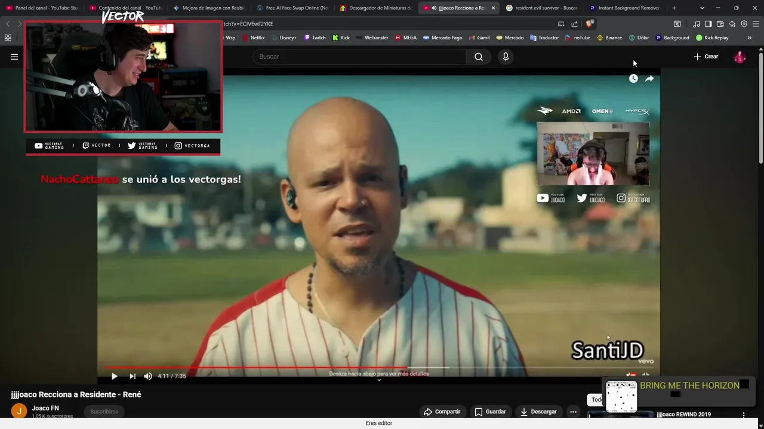Open the apps grid icon in bookmarks bar

8,38
